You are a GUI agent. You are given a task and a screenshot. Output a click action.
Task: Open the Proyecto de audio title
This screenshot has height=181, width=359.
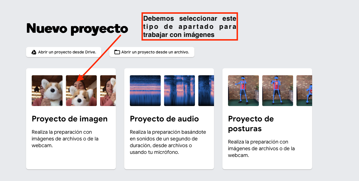(164, 119)
